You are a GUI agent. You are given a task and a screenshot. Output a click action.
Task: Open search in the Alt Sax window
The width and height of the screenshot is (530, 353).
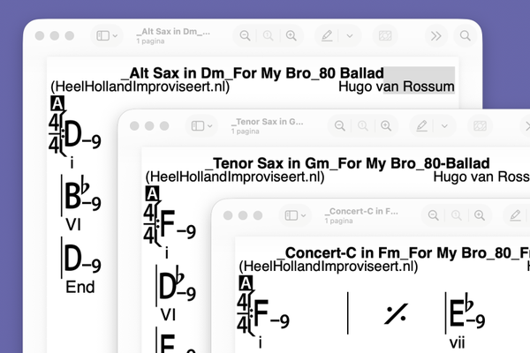466,35
